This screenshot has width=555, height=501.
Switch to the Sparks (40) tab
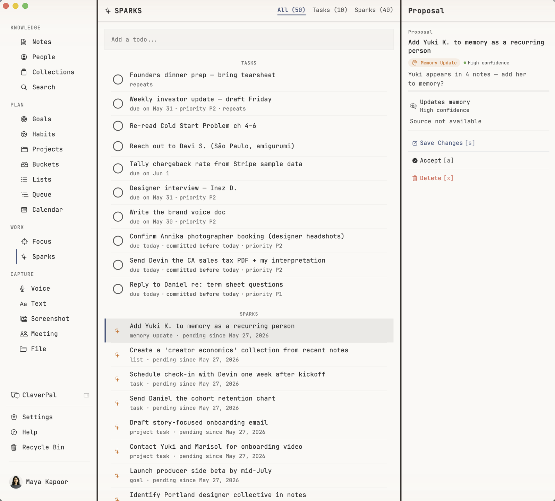pyautogui.click(x=374, y=10)
